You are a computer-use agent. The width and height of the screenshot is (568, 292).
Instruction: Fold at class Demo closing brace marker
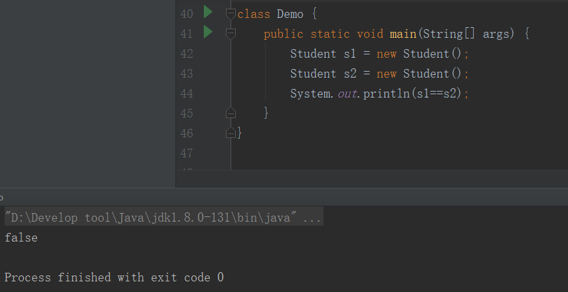[x=231, y=133]
